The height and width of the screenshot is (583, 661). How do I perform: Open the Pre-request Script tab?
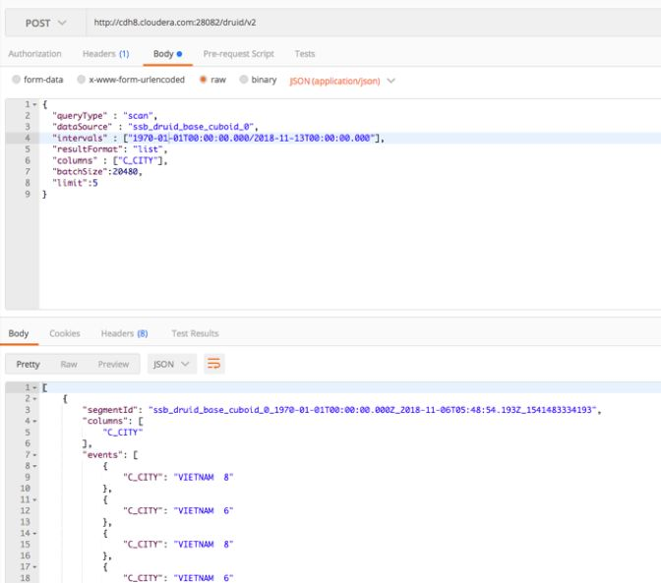pos(238,53)
